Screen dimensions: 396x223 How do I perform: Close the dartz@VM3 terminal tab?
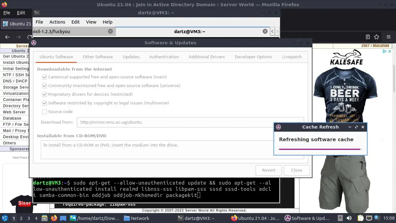[265, 31]
